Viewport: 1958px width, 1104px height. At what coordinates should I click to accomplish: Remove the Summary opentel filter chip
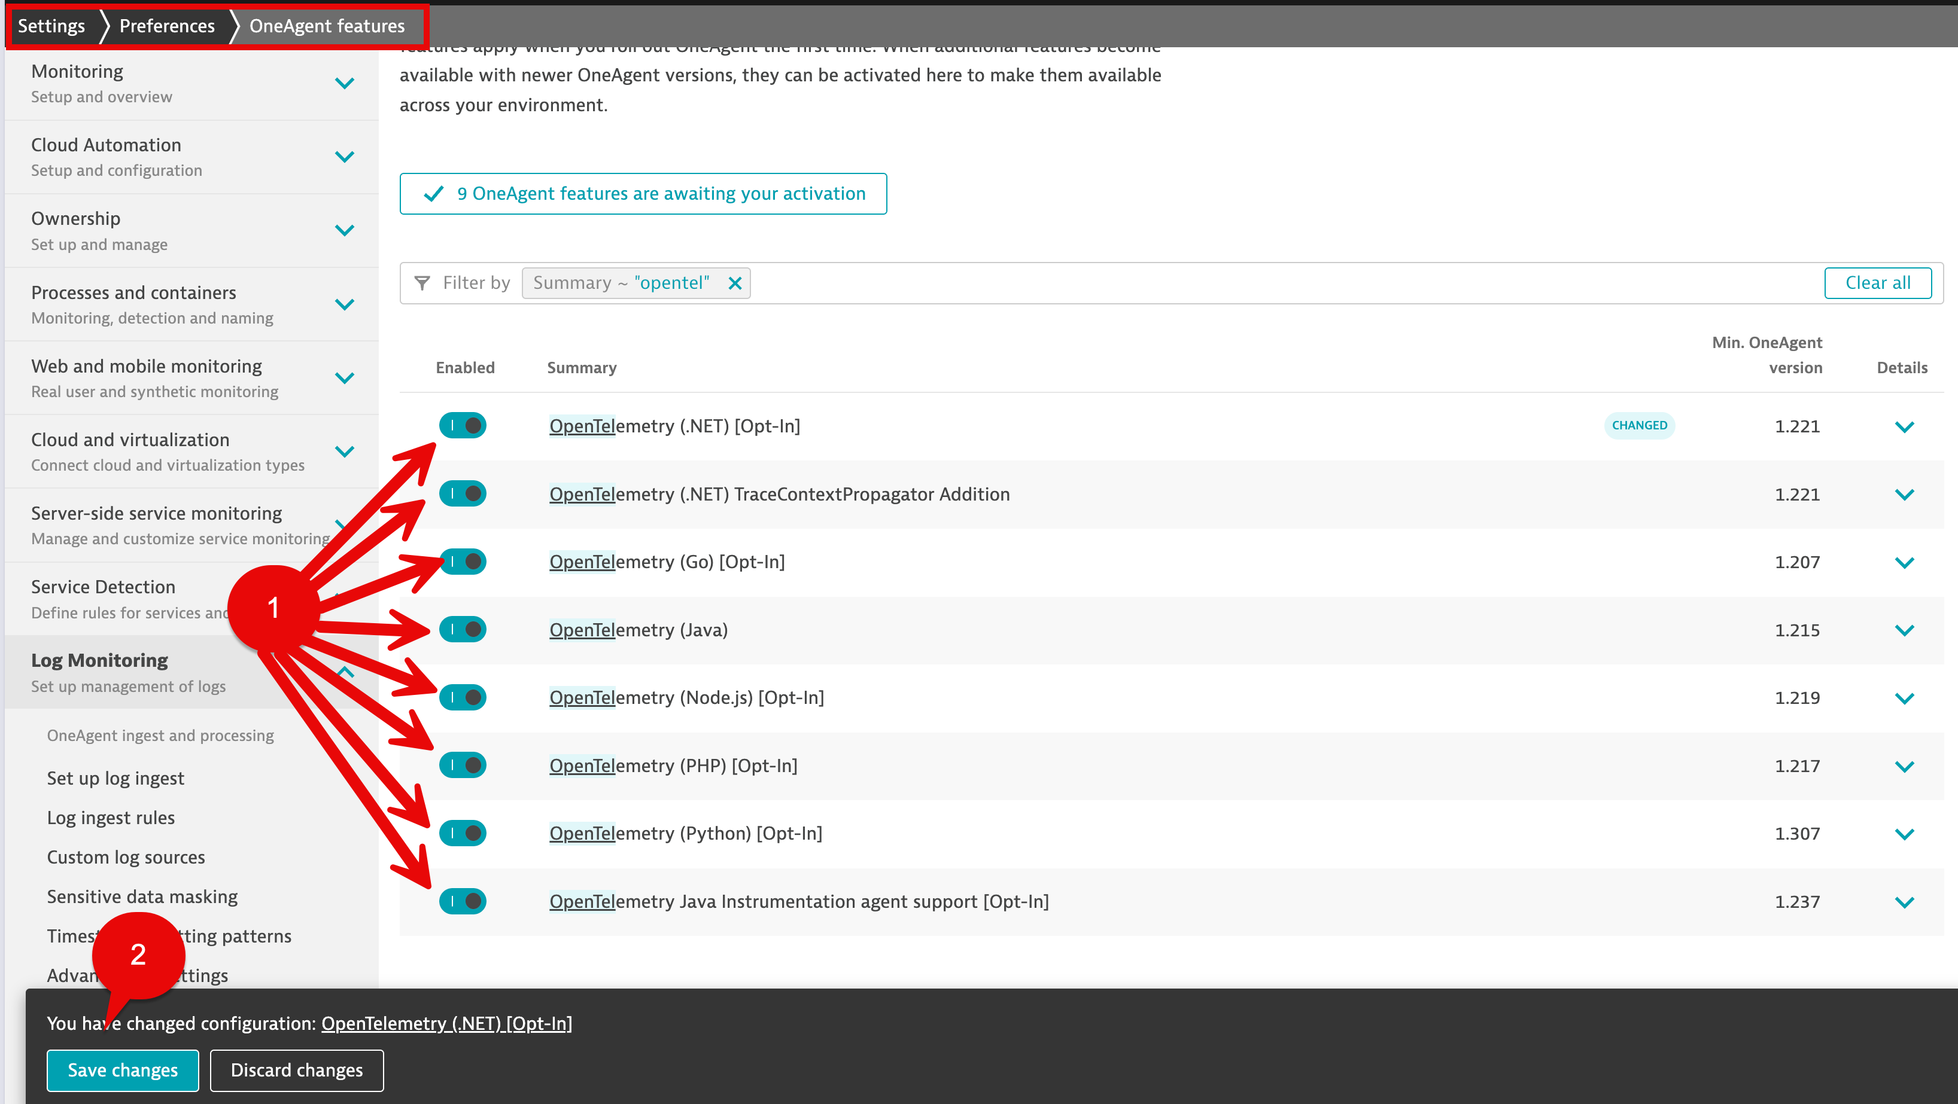point(734,283)
